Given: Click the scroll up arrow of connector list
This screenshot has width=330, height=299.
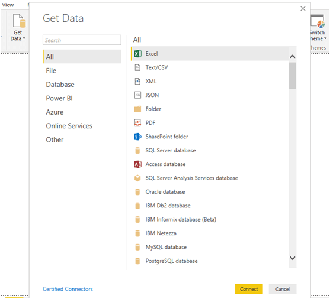Looking at the screenshot, I should pos(293,57).
